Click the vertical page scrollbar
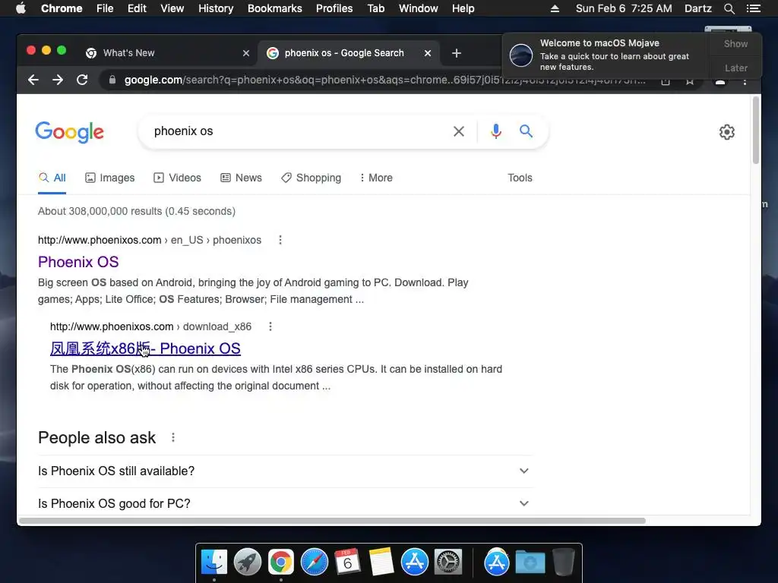778x583 pixels. pyautogui.click(x=756, y=131)
